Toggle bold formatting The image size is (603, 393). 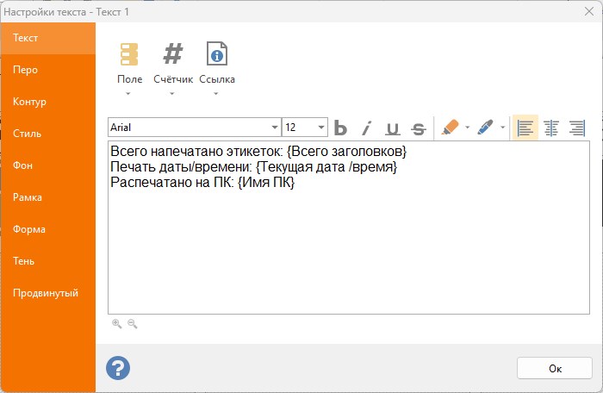(340, 128)
